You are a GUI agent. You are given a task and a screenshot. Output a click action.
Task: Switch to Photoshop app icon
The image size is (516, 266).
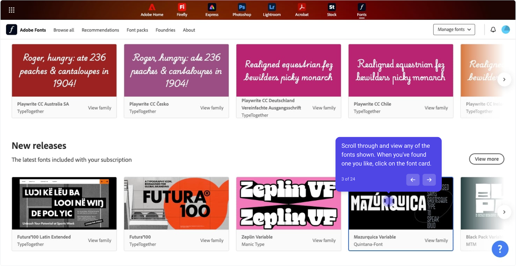(242, 10)
